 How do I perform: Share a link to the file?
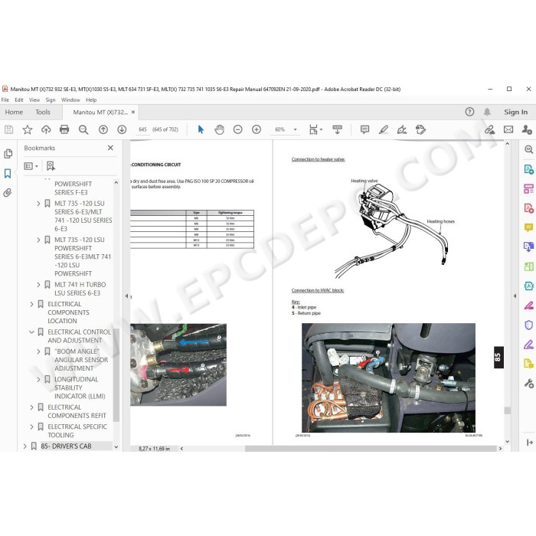[489, 129]
